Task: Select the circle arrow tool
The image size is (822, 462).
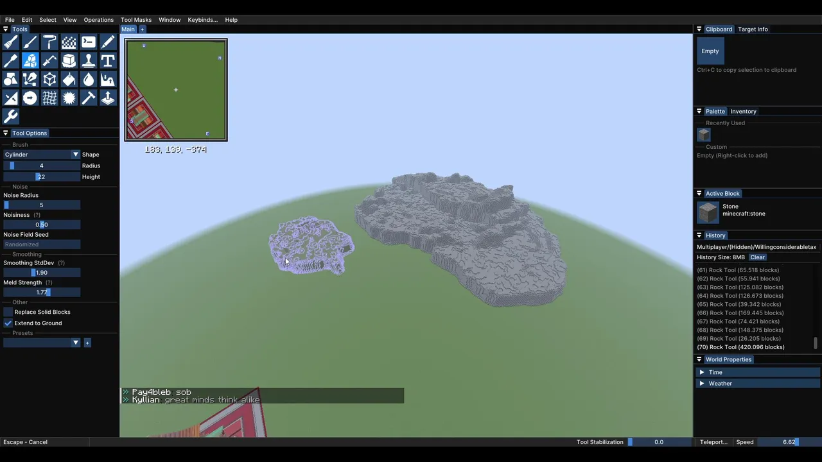Action: (x=30, y=98)
